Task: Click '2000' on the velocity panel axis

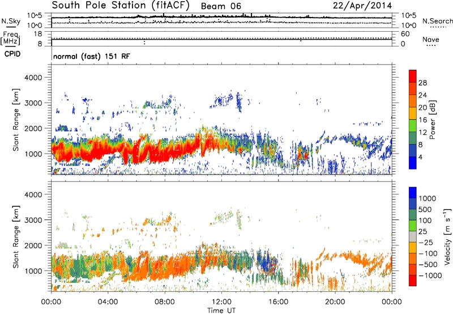Action: coord(33,245)
